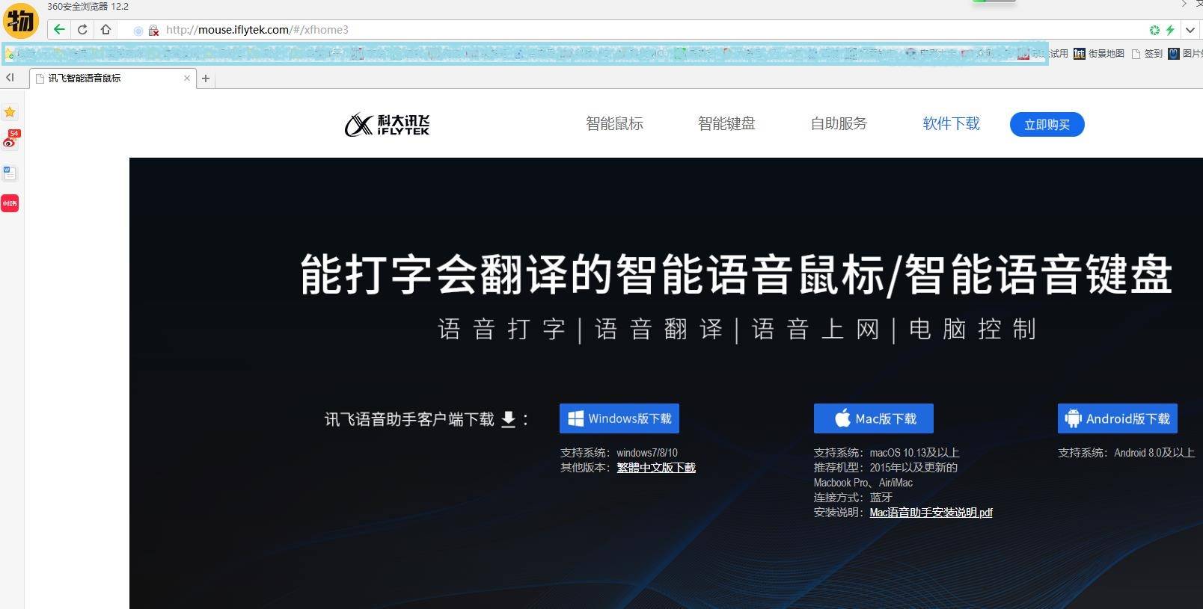Open the Mac语音助手安装说明.pdf link
The width and height of the screenshot is (1203, 609).
click(x=931, y=513)
